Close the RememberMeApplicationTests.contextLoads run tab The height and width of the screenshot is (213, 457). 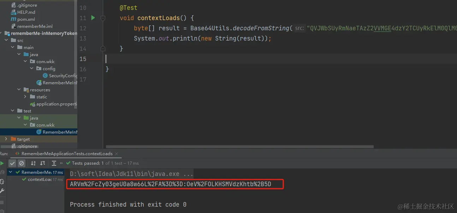click(117, 154)
